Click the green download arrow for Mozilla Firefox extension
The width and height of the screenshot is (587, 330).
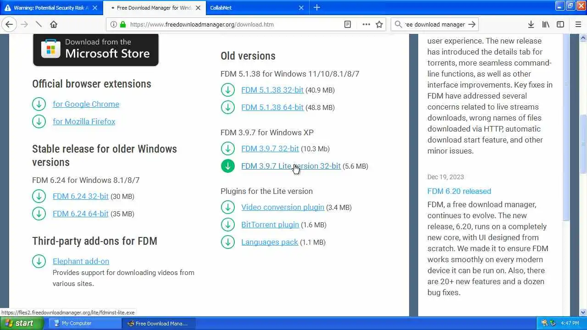point(39,121)
